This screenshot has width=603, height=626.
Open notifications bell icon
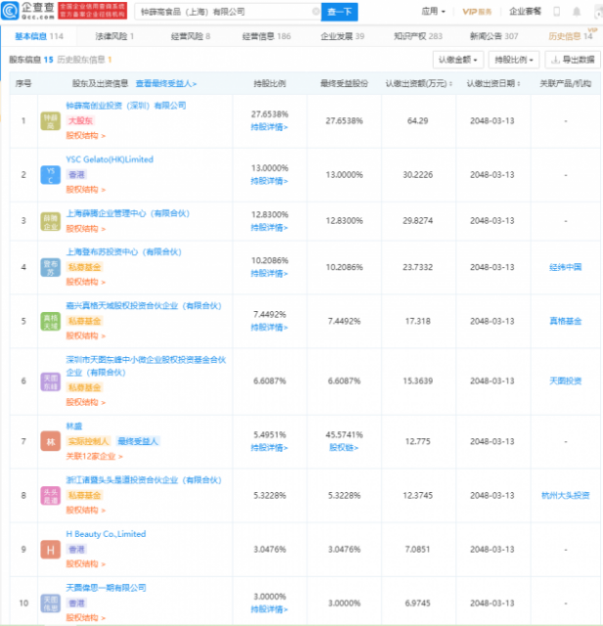coord(577,12)
